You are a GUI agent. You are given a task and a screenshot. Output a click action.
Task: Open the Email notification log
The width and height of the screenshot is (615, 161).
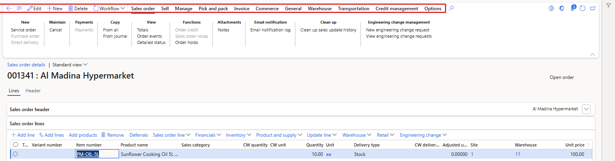[271, 30]
